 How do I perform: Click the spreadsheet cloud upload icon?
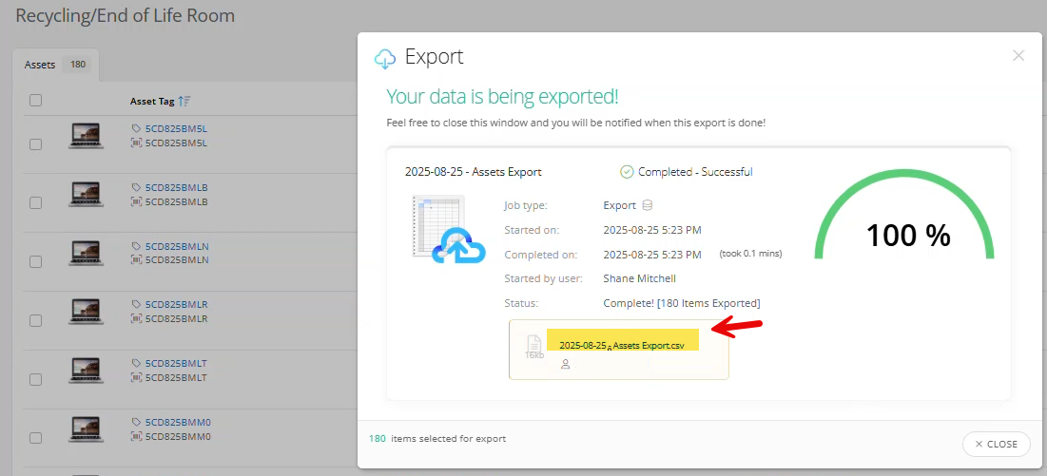448,230
